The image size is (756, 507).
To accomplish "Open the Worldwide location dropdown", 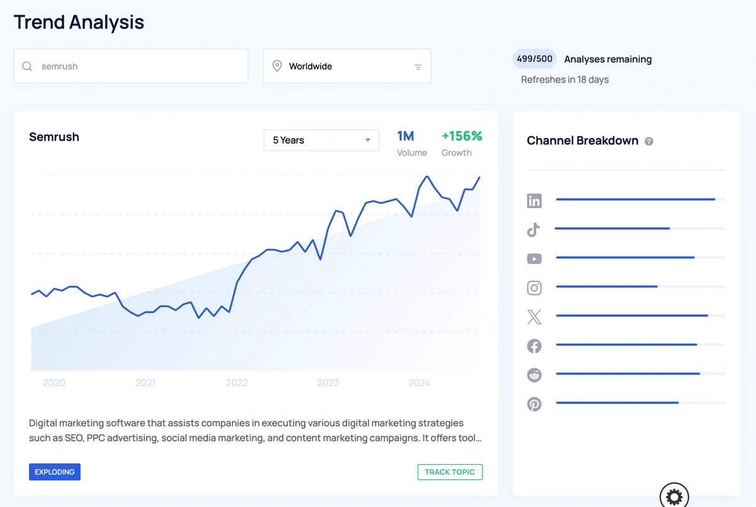I will [346, 66].
